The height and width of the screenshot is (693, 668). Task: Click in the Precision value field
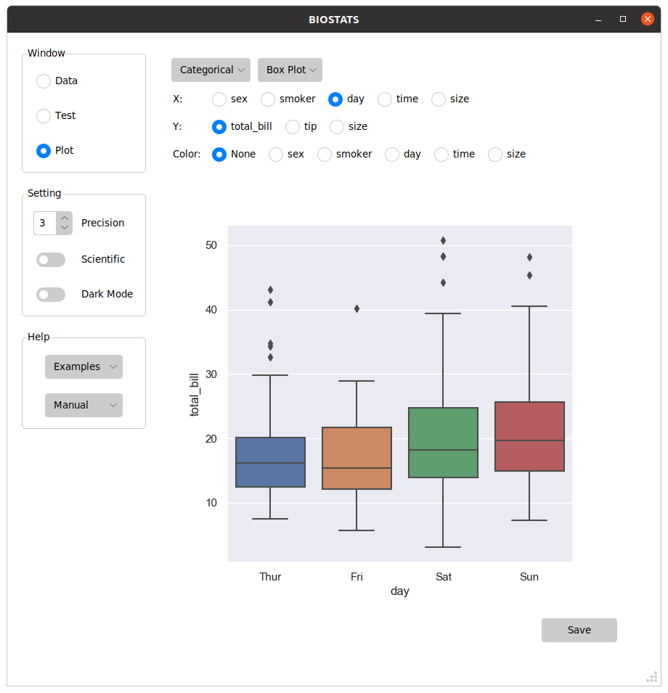(x=44, y=223)
